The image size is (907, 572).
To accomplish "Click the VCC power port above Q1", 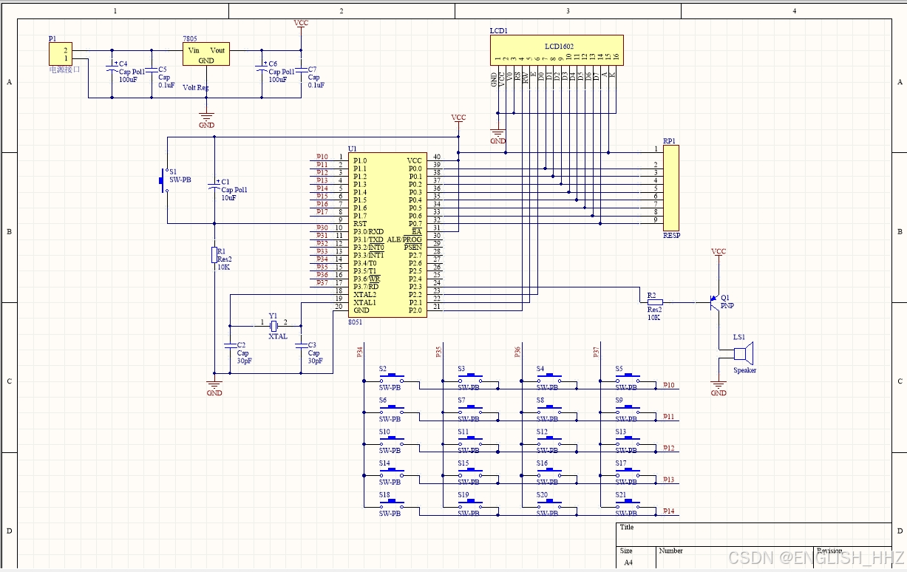I will [x=719, y=255].
